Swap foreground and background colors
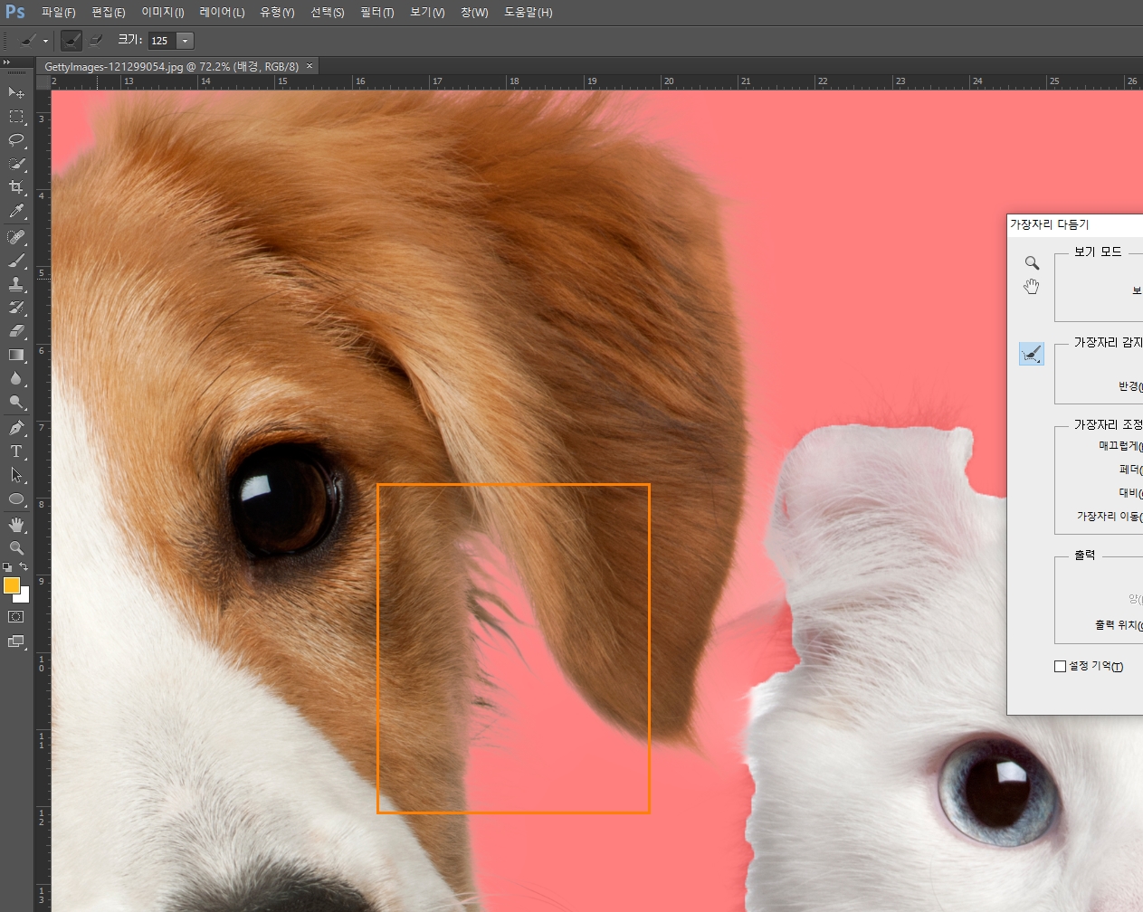 pos(24,567)
